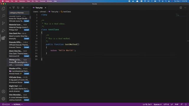Open the Terminal menu

point(43,1)
